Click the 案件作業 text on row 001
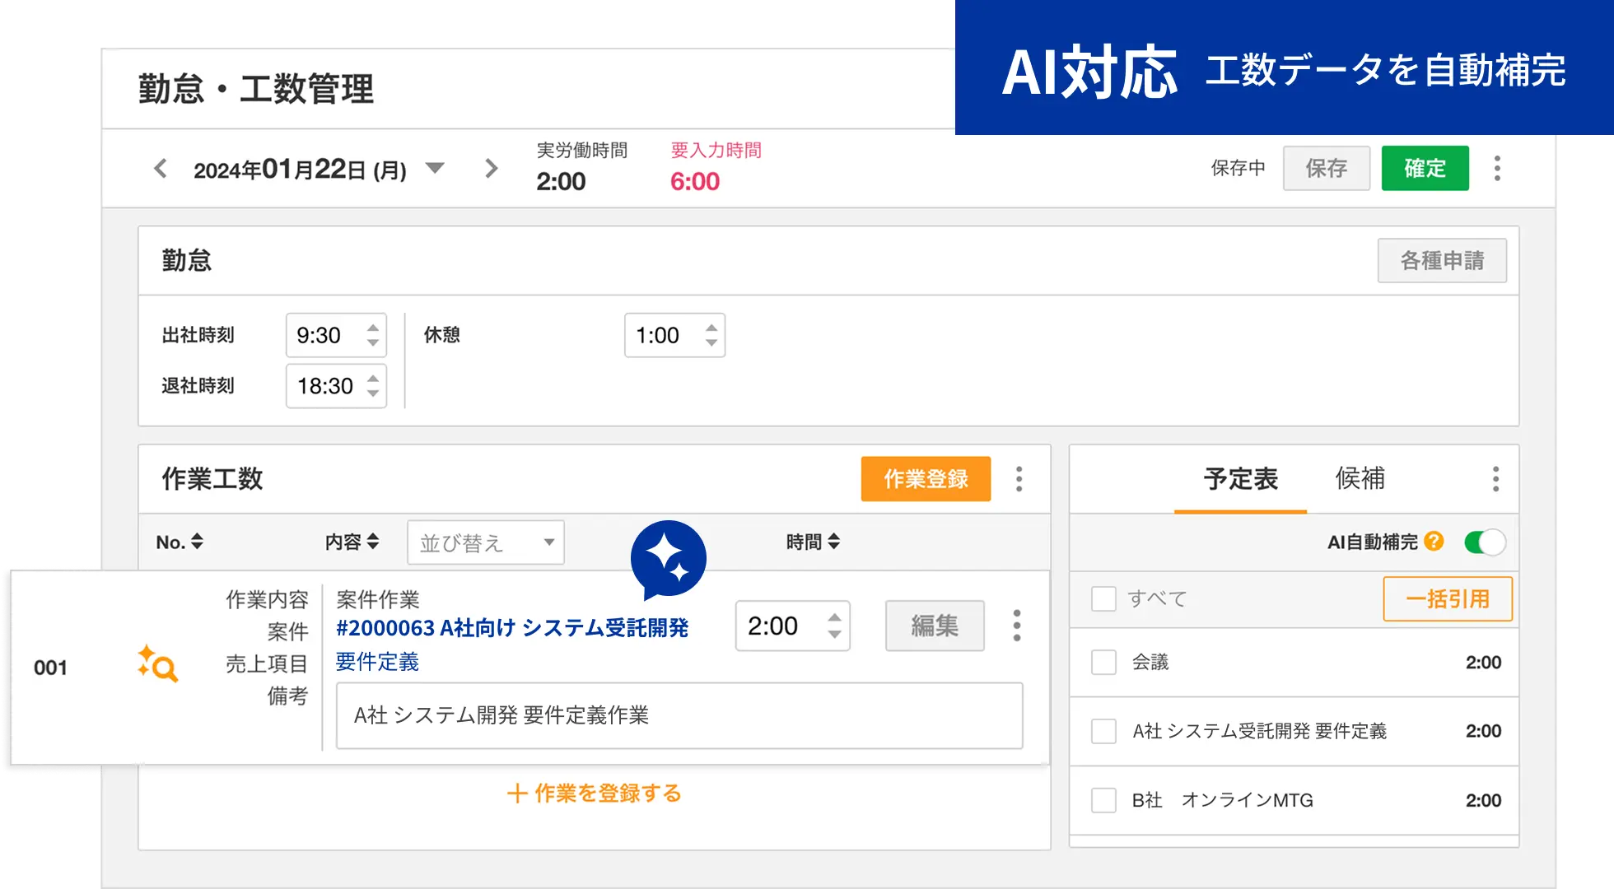Screen dimensions: 1614x889 coord(378,599)
